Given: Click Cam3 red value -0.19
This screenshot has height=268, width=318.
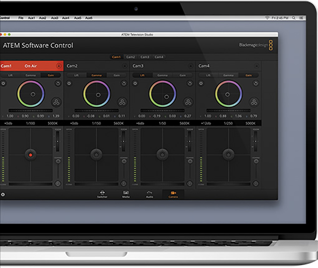Looking at the screenshot, I should pyautogui.click(x=157, y=116).
